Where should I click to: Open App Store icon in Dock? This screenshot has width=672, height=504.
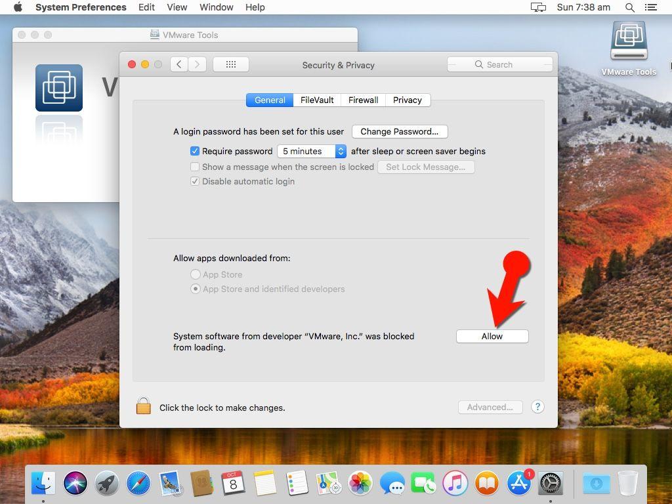coord(519,482)
